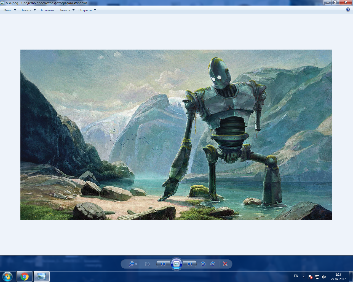This screenshot has width=353, height=282.
Task: Expand the Открыть dropdown menu
Action: click(x=87, y=10)
